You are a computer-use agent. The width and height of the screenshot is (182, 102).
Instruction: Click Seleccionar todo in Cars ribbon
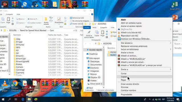pyautogui.click(x=77, y=18)
